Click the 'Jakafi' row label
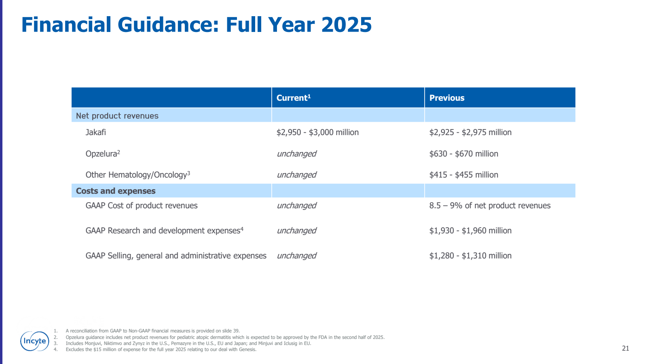The width and height of the screenshot is (647, 364). pyautogui.click(x=96, y=132)
